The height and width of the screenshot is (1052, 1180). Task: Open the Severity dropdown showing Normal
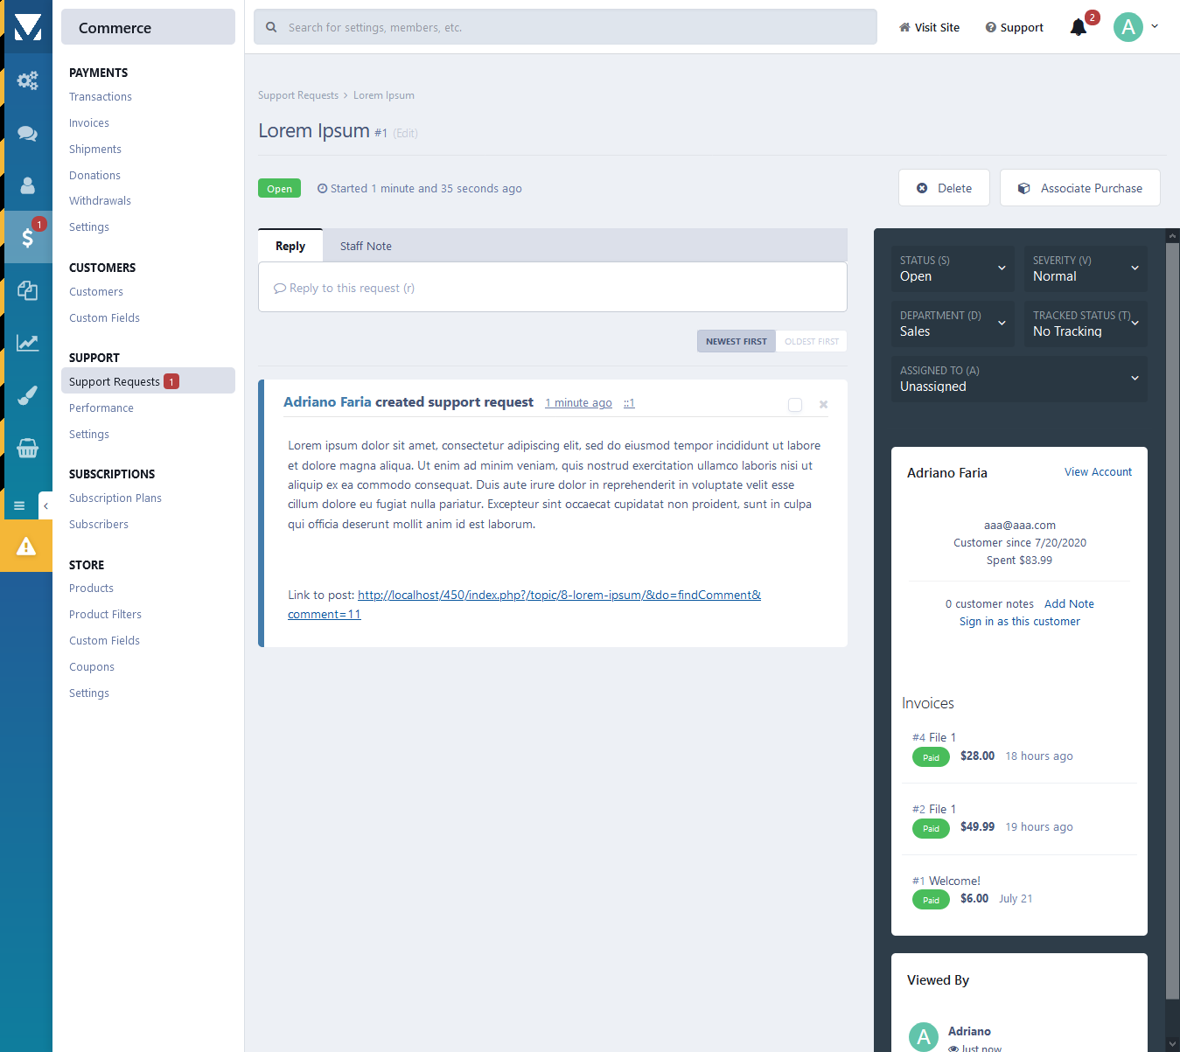[1085, 268]
